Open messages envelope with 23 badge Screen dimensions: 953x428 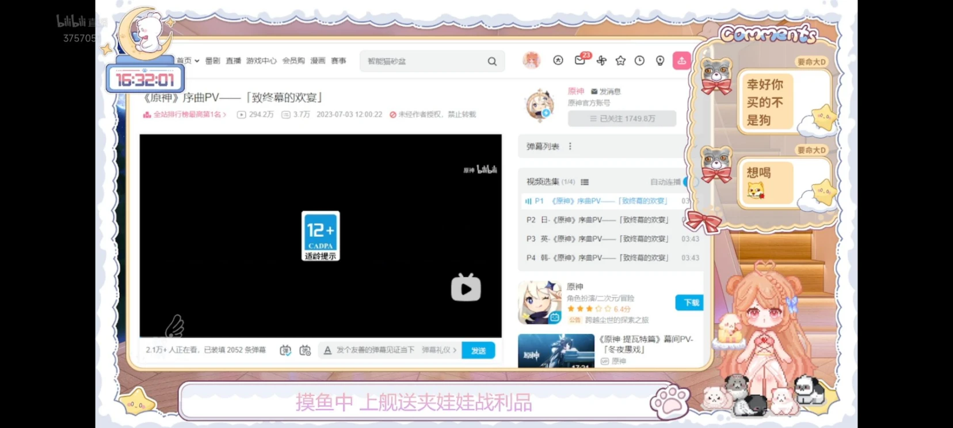pyautogui.click(x=581, y=59)
